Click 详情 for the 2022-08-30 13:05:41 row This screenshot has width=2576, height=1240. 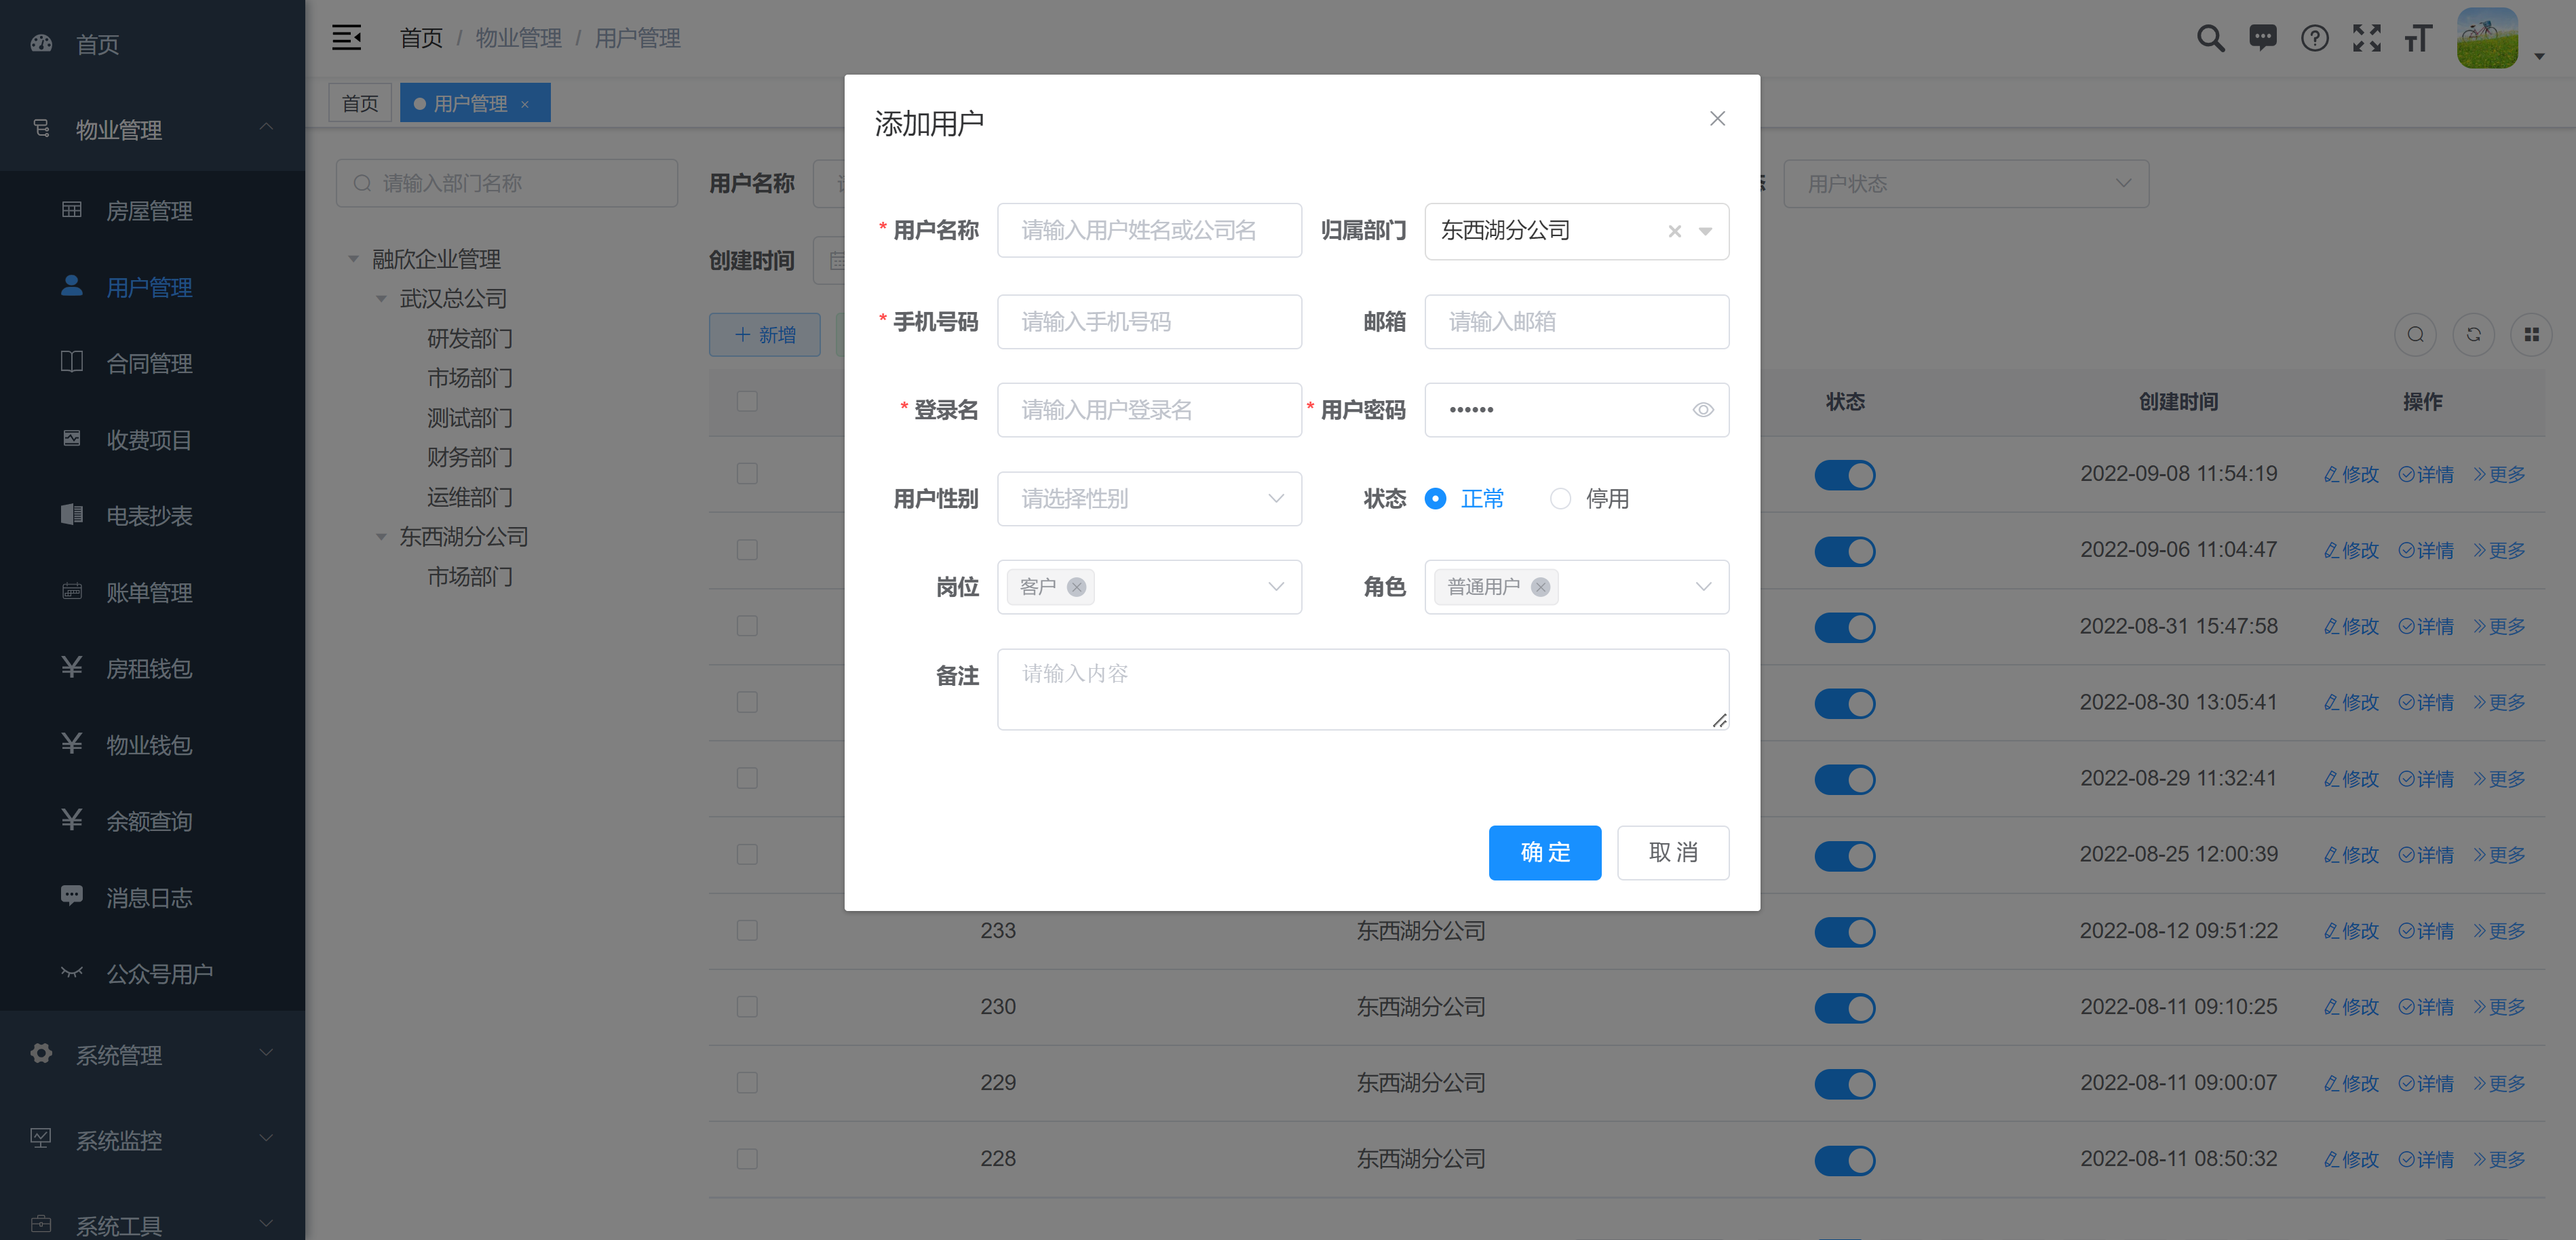(x=2426, y=703)
